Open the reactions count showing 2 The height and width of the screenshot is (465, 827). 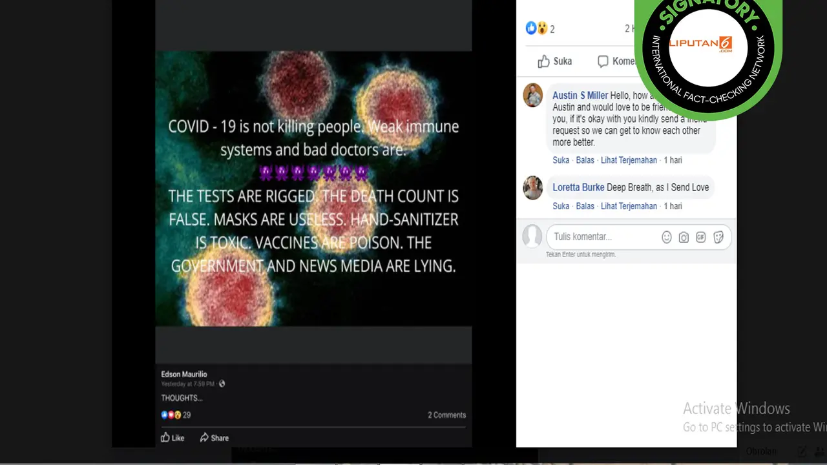(x=540, y=28)
